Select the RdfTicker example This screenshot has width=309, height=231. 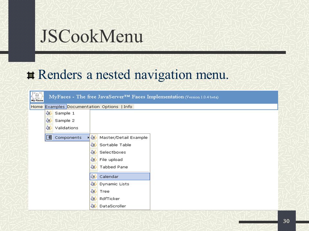tap(120, 199)
